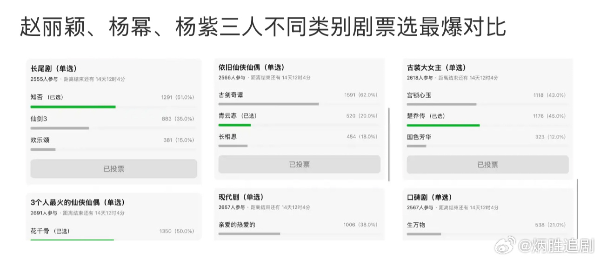The width and height of the screenshot is (600, 260).
Task: Click 已投票 button under 长尾剧 poll
Action: (x=114, y=169)
